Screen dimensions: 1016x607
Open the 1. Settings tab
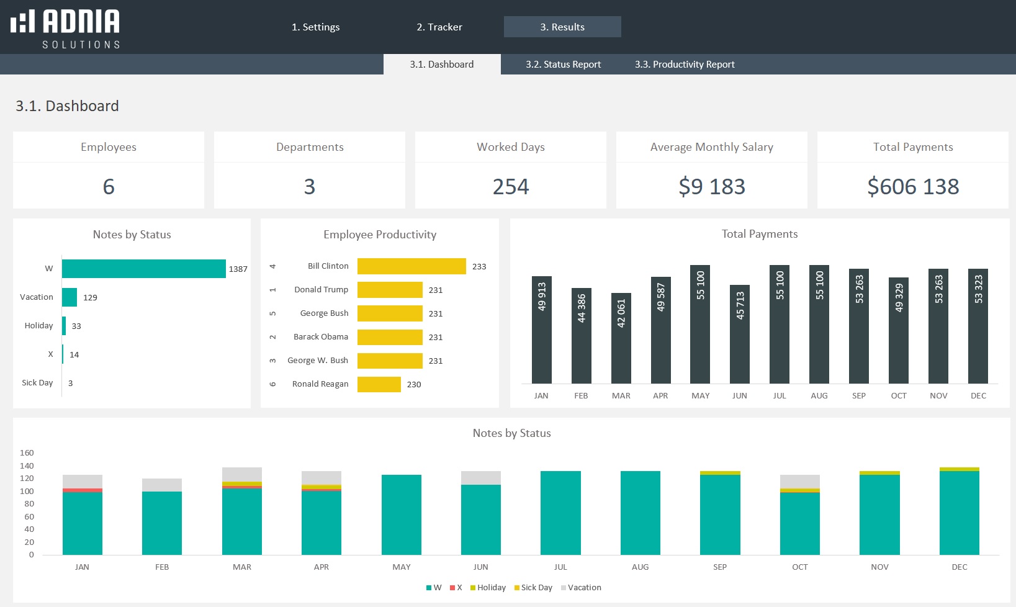point(315,27)
